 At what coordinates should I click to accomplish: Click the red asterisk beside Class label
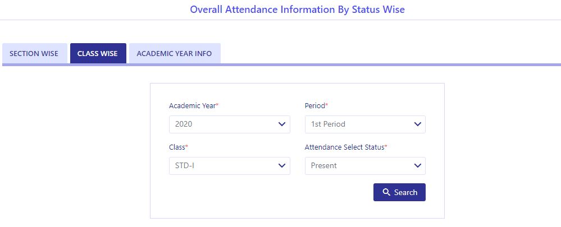(x=186, y=146)
